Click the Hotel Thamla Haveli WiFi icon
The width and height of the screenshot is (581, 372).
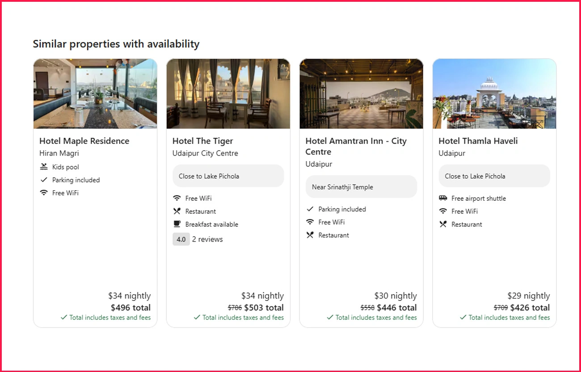[443, 211]
